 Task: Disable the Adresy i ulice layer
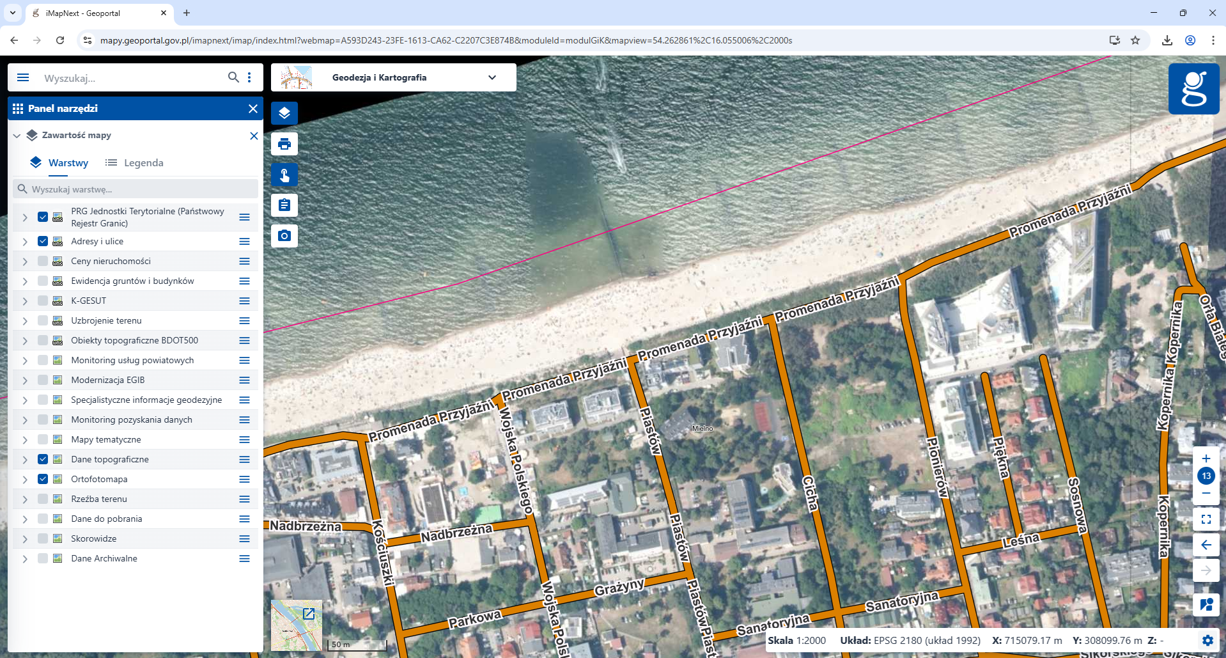[x=43, y=241]
